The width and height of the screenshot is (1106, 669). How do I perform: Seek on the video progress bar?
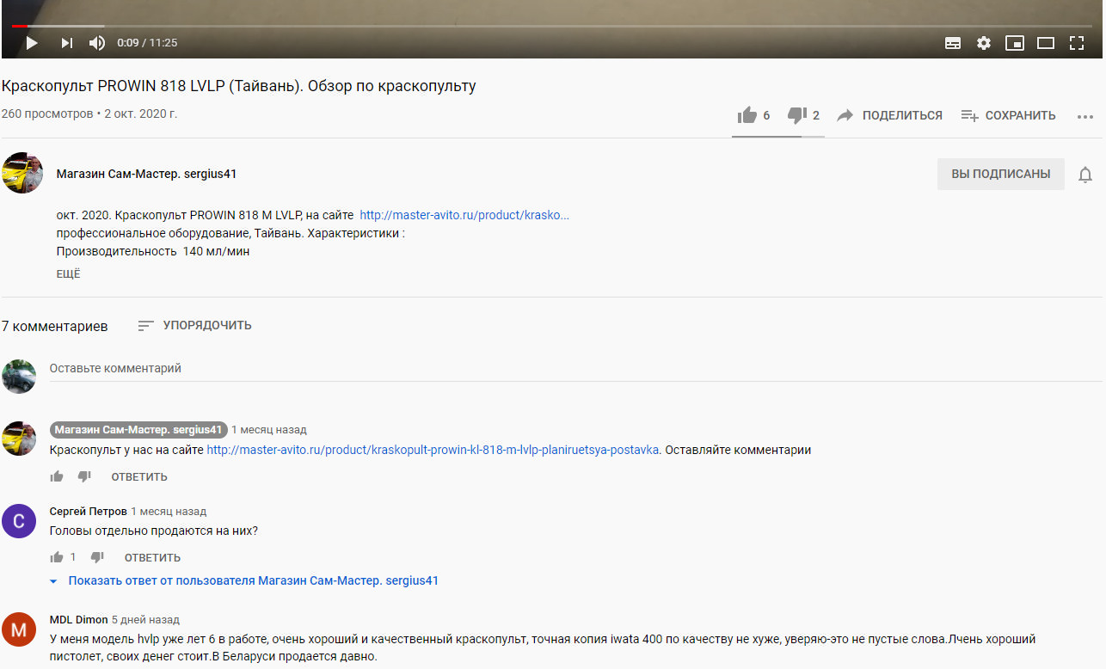point(552,27)
